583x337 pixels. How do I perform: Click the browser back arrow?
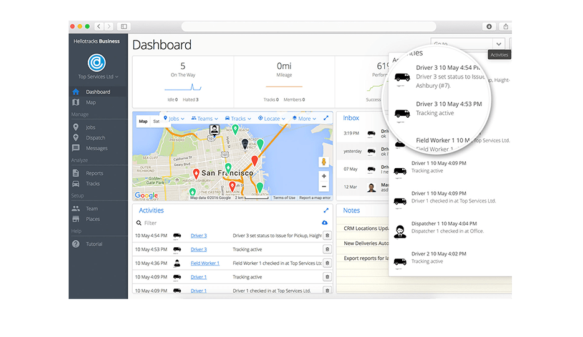pos(99,26)
